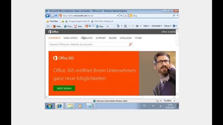Click the Office logo in page header
Viewport: 223px width, 125px height.
53,32
